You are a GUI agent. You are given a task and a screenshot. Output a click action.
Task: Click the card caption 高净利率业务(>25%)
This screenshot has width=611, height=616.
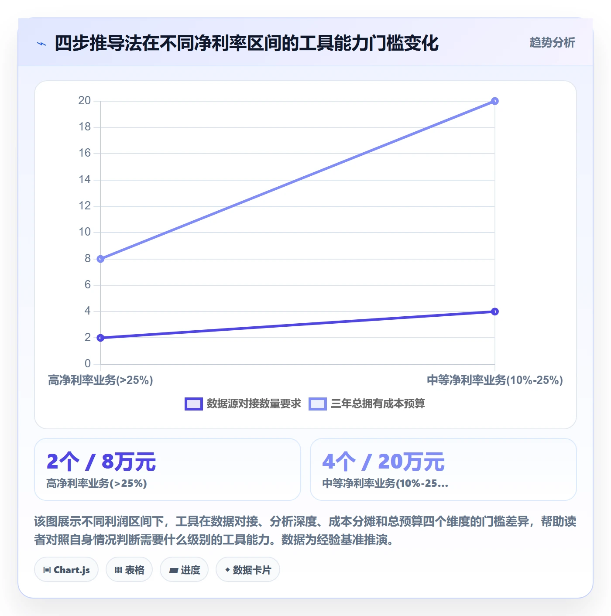coord(96,483)
